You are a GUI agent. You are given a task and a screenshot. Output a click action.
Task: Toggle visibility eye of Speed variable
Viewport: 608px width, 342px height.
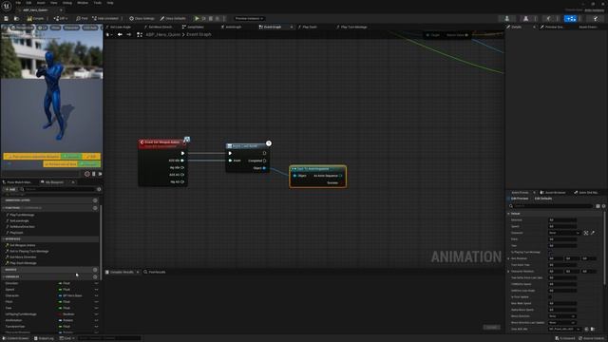tap(96, 290)
